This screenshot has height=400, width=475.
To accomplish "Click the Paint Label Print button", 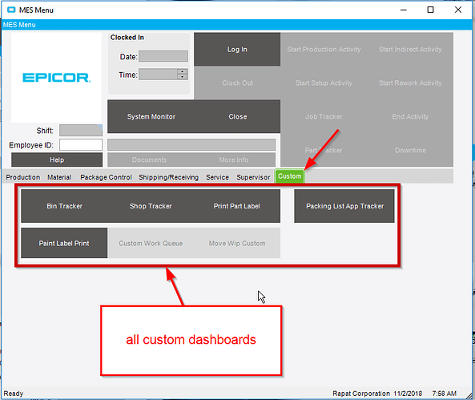I will 64,243.
